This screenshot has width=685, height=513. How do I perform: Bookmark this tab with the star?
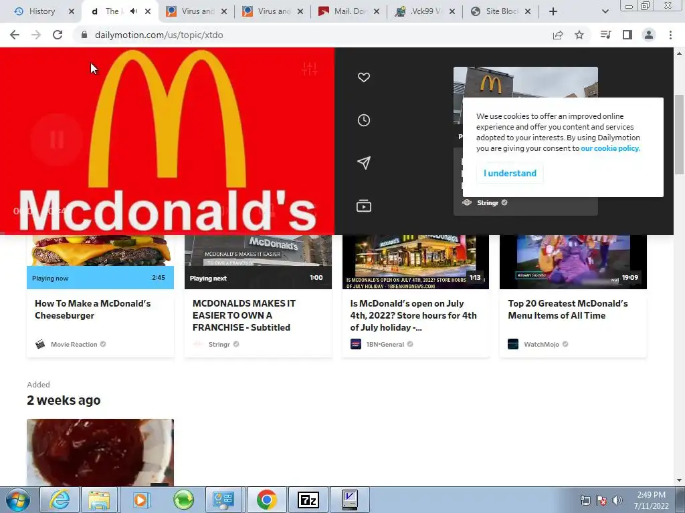click(579, 35)
